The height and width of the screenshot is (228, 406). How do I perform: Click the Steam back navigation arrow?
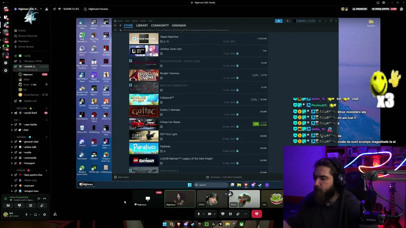[x=115, y=25]
